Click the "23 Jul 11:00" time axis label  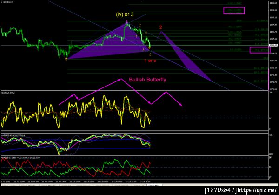click(x=131, y=182)
